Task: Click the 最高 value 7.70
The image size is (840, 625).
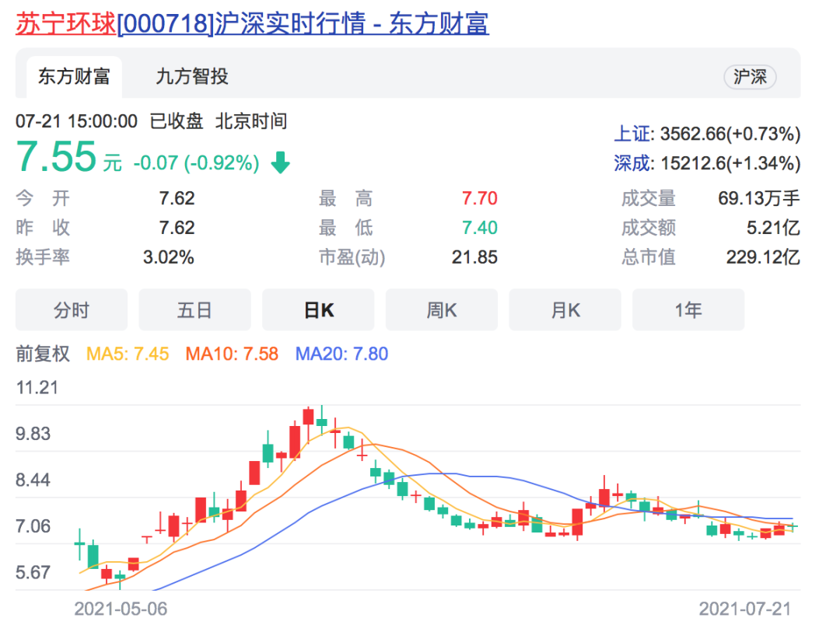Action: 479,199
